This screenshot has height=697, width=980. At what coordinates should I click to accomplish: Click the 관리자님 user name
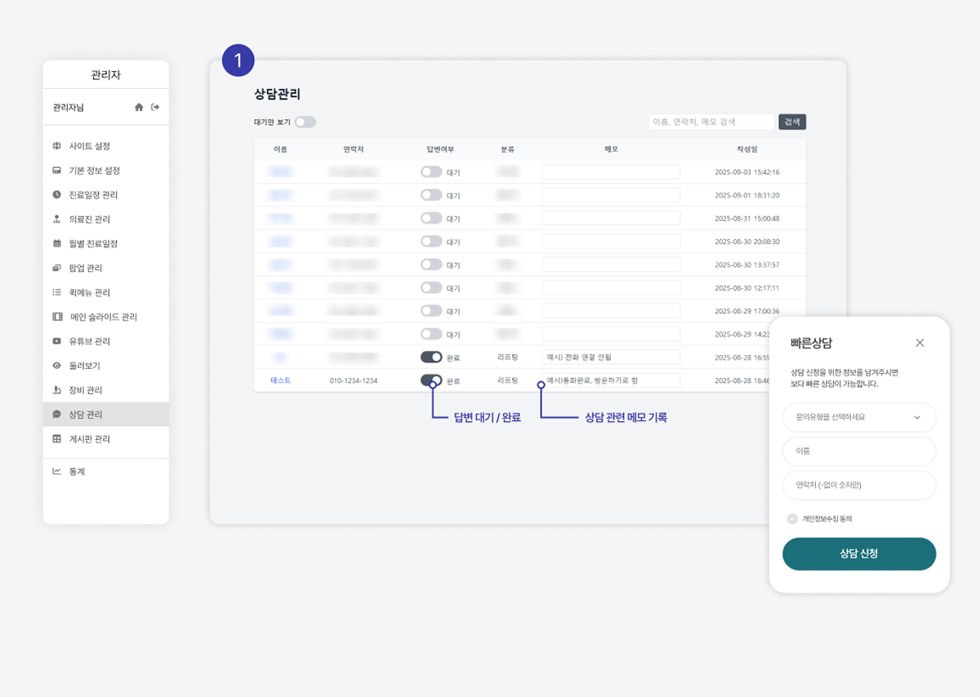(x=69, y=108)
